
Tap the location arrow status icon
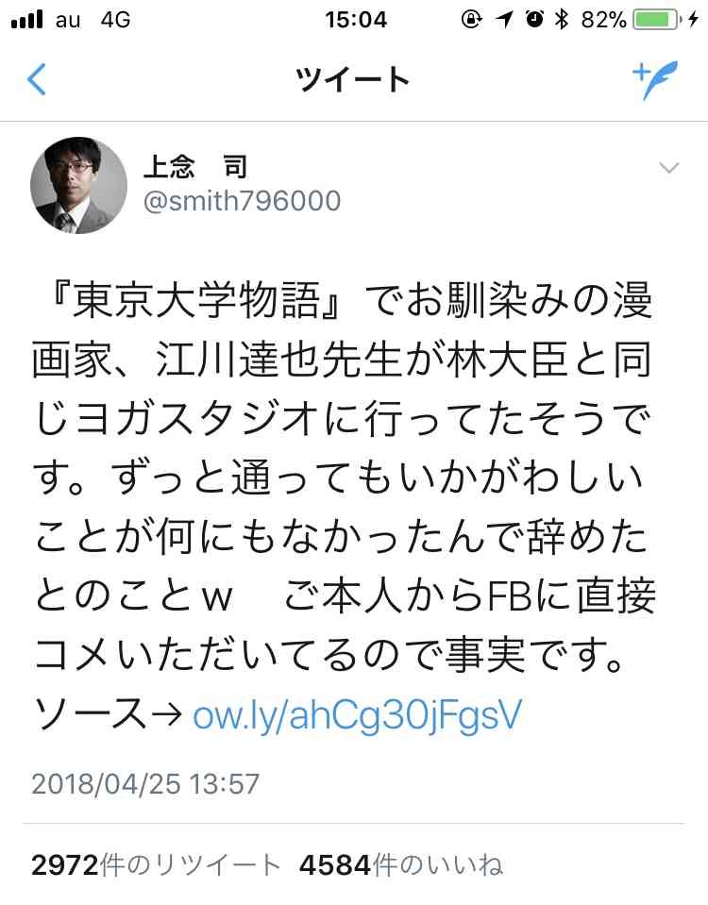click(504, 20)
